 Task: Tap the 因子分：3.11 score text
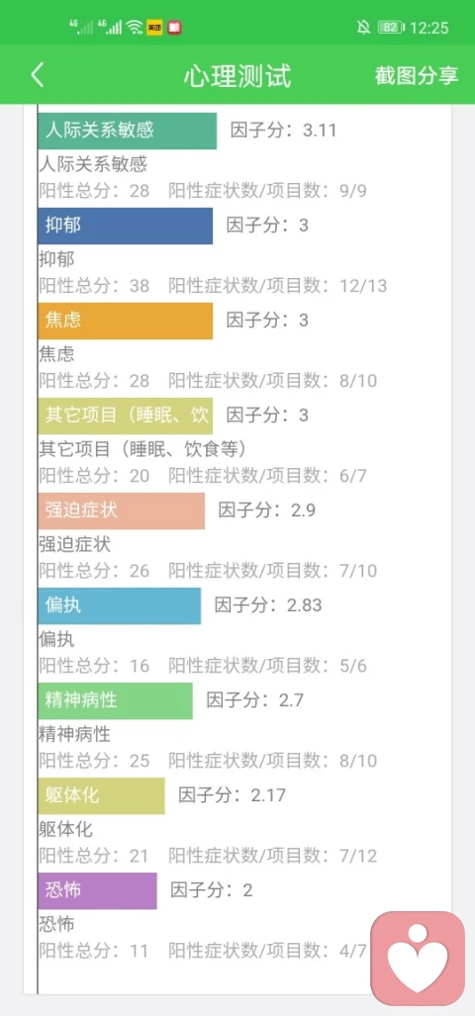[x=284, y=131]
